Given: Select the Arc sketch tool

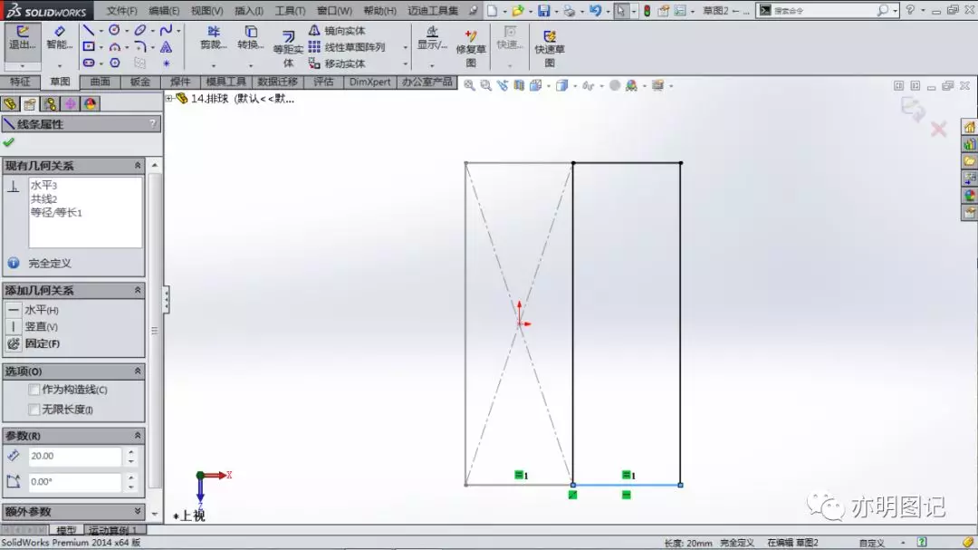Looking at the screenshot, I should coord(114,47).
